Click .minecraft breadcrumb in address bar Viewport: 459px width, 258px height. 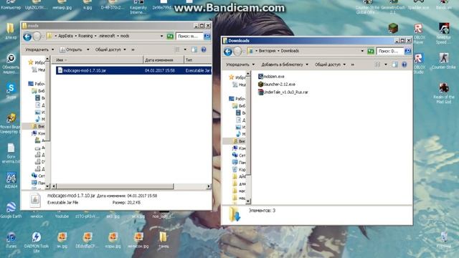pos(107,36)
